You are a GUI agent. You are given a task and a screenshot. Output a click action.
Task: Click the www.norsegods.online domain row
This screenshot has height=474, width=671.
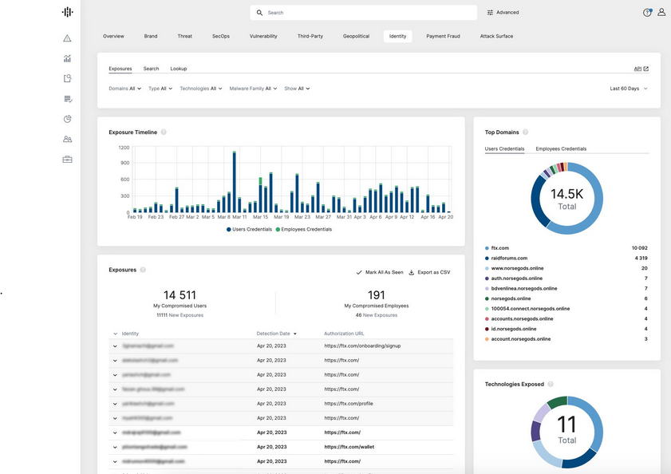pyautogui.click(x=566, y=268)
